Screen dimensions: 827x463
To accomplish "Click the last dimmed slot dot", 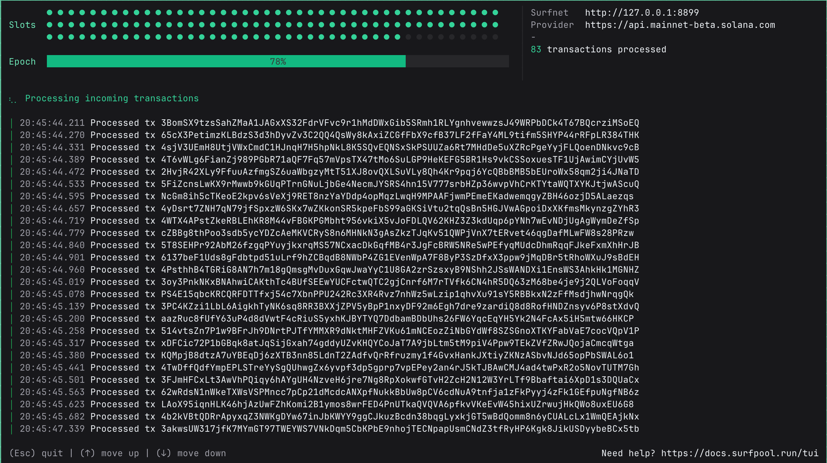I will 495,37.
